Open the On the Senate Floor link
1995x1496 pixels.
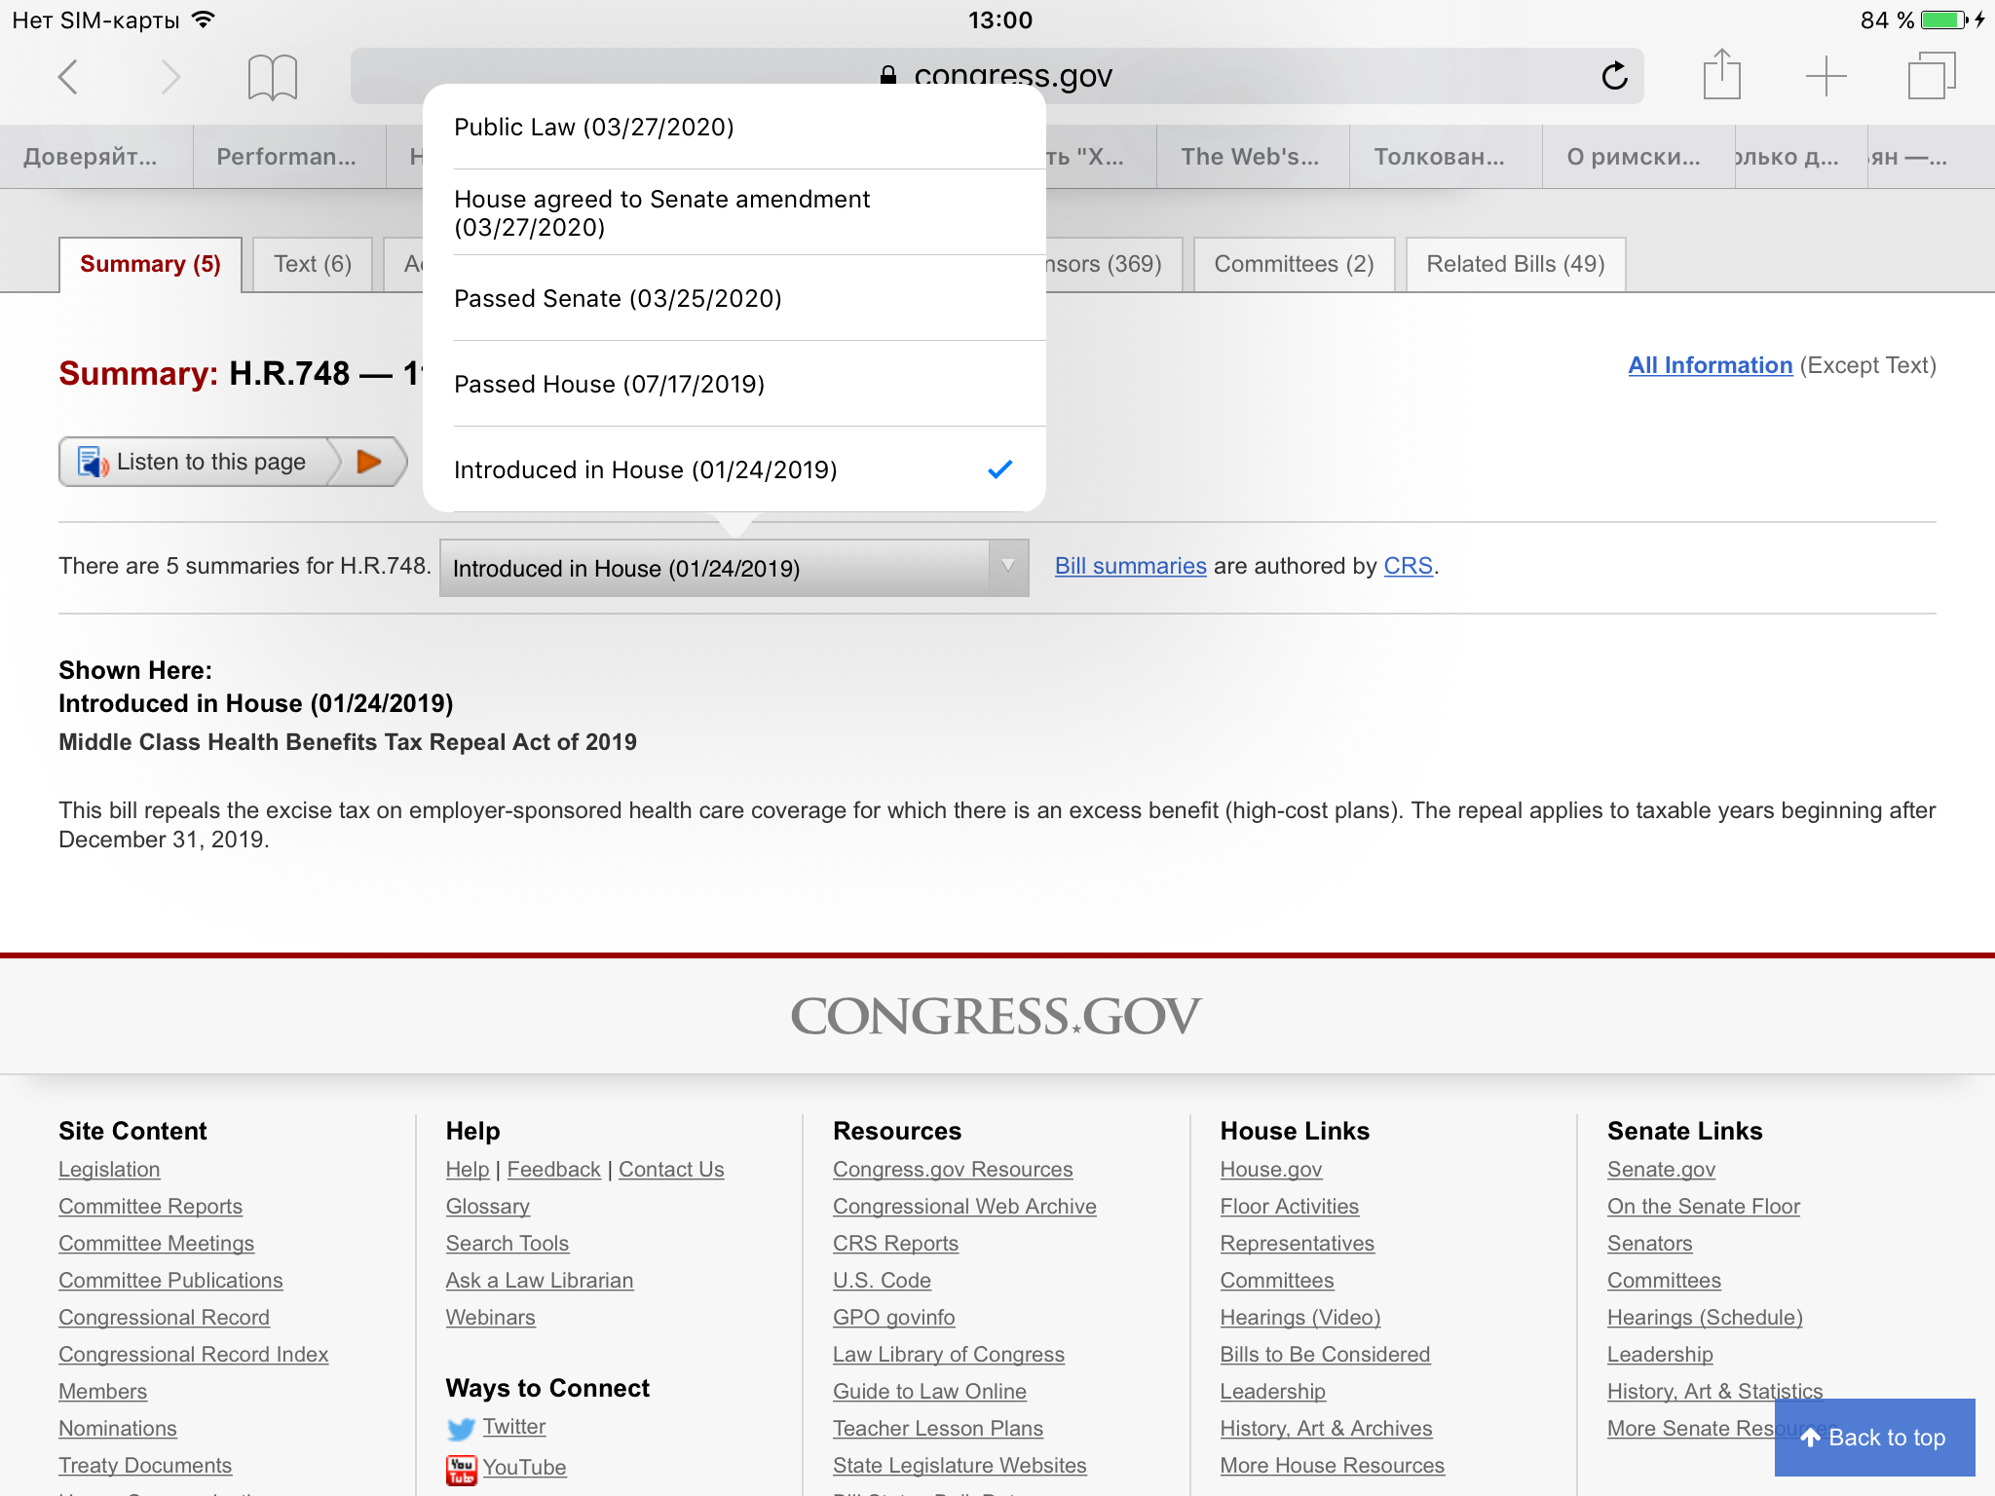[1703, 1207]
